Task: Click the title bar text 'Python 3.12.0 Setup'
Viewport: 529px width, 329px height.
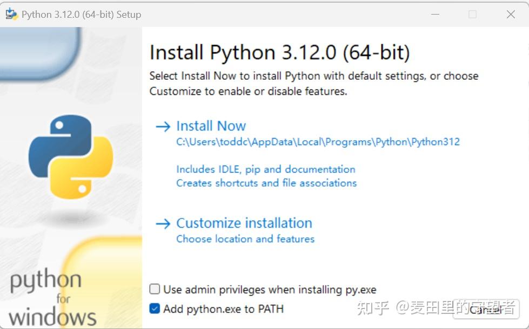Action: point(82,15)
